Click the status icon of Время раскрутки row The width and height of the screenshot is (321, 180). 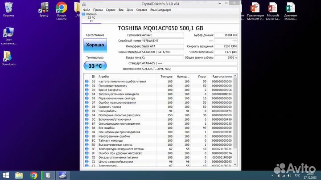coord(87,90)
